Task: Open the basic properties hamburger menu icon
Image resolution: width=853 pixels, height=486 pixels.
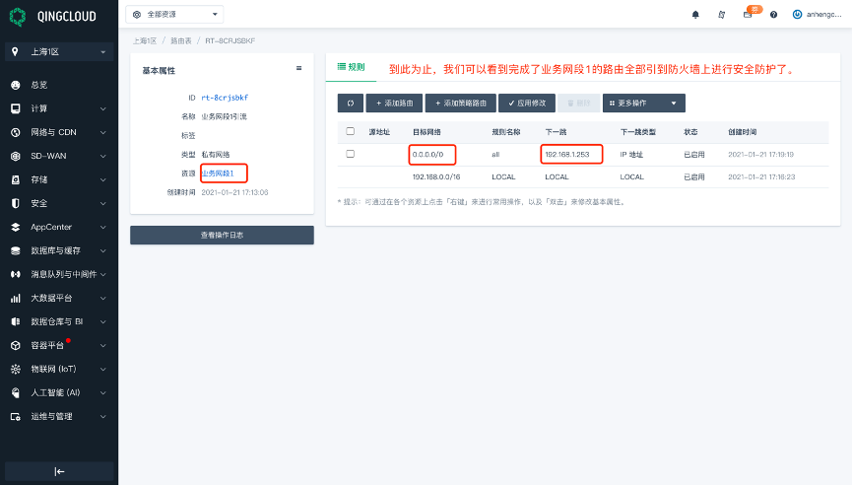Action: (298, 69)
